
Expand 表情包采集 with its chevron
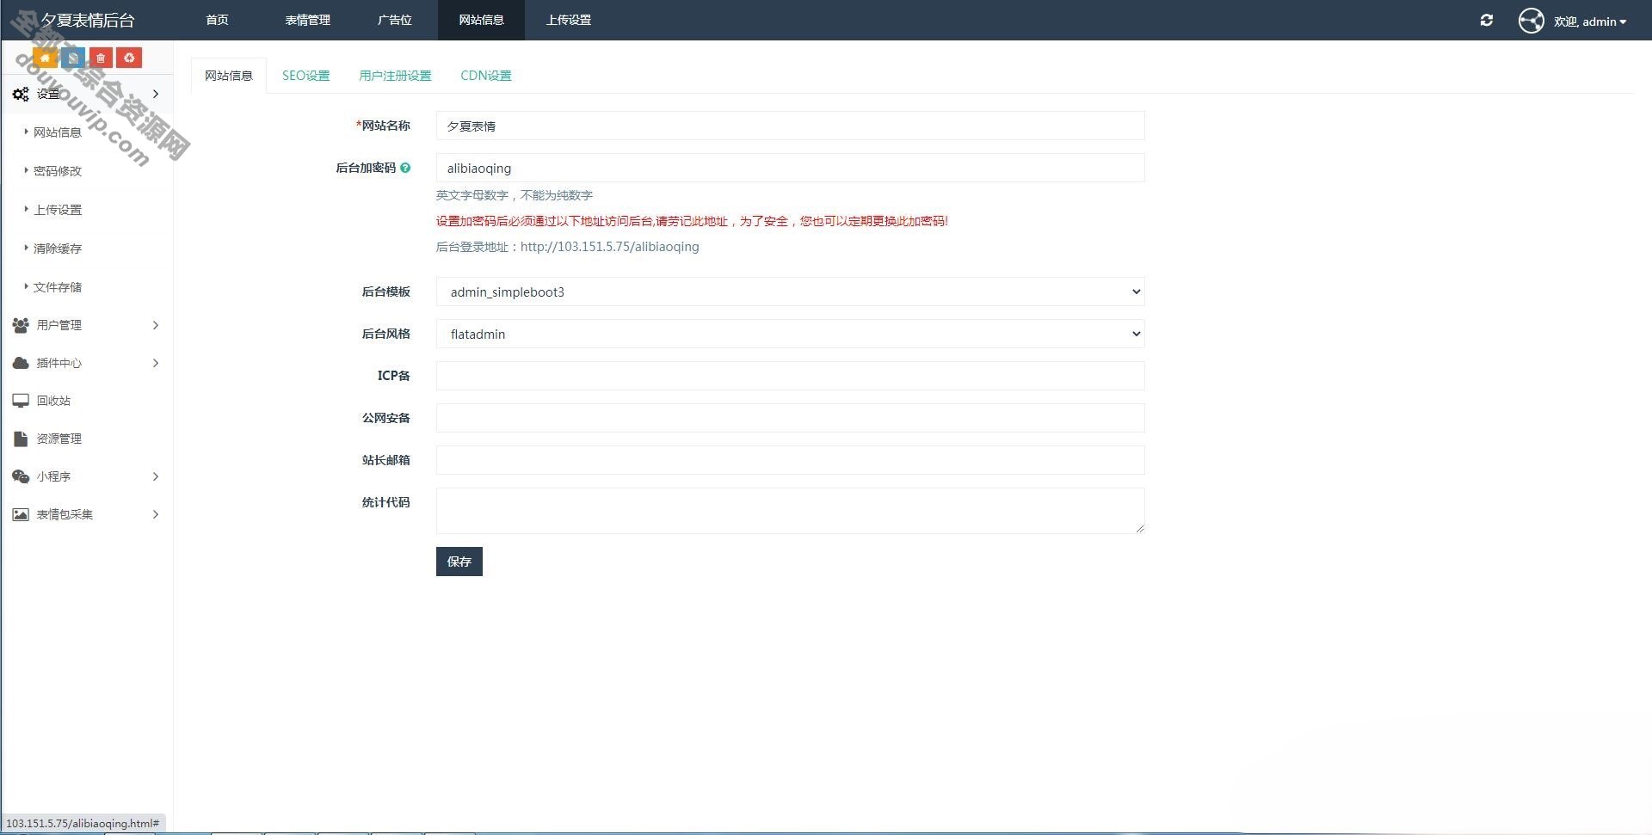click(x=156, y=514)
